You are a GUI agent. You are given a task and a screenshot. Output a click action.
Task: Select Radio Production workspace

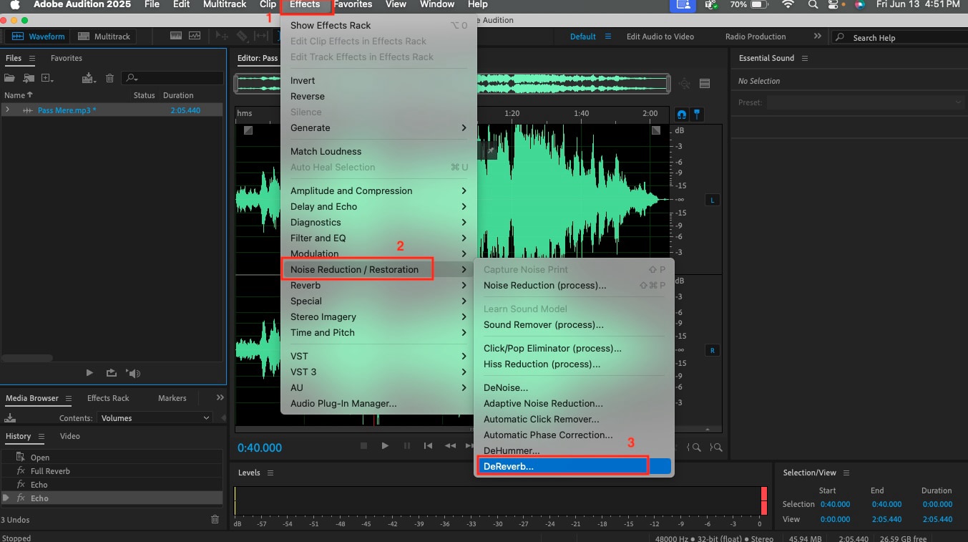coord(756,37)
